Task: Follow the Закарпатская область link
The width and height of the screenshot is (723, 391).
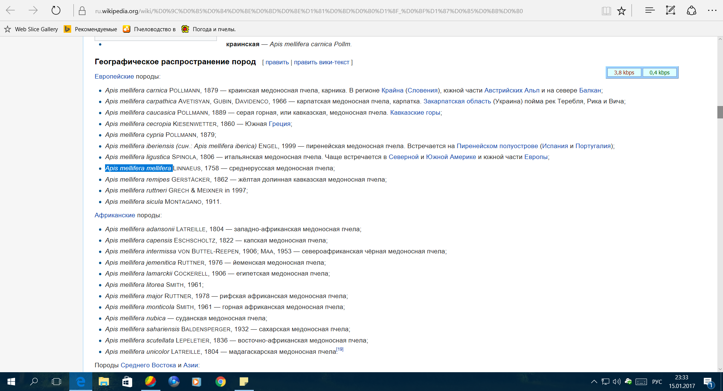Action: (457, 102)
